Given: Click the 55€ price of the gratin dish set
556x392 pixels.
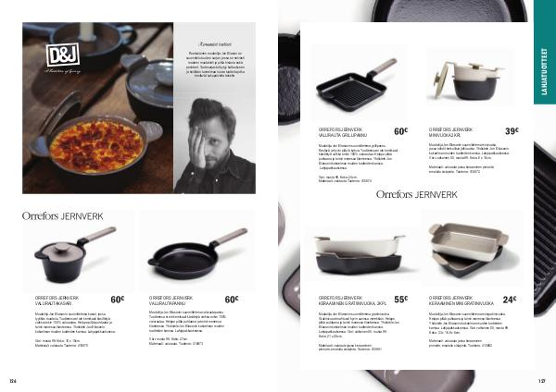Looking at the screenshot, I should point(401,300).
